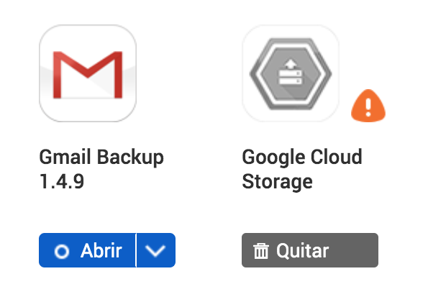Click the white exclamation mark alert
Image resolution: width=446 pixels, height=302 pixels.
tap(368, 109)
